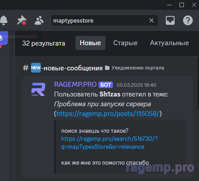The height and width of the screenshot is (181, 199).
Task: Click the 32 результата count text
Action: point(43,43)
